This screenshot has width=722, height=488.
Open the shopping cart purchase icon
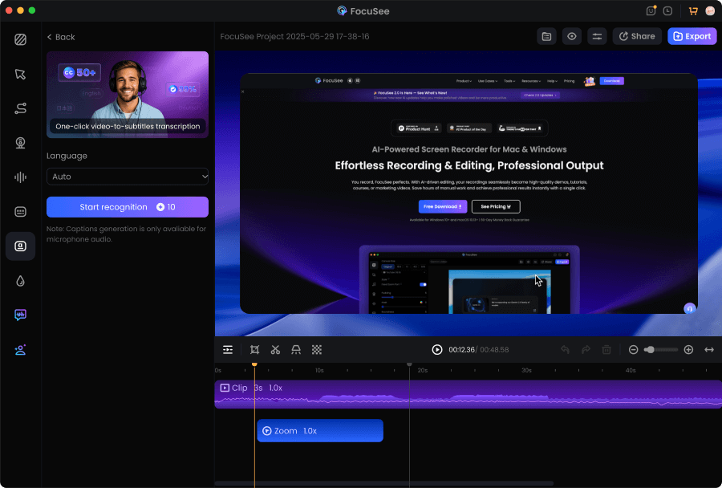[692, 11]
